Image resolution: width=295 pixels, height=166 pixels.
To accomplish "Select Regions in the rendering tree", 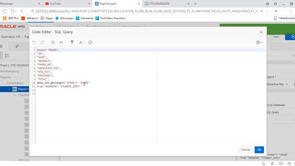I will [6, 77].
